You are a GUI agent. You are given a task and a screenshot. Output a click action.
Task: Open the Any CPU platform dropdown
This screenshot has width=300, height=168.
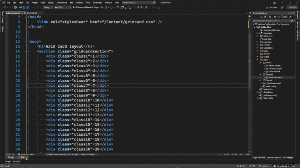[x=62, y=7]
